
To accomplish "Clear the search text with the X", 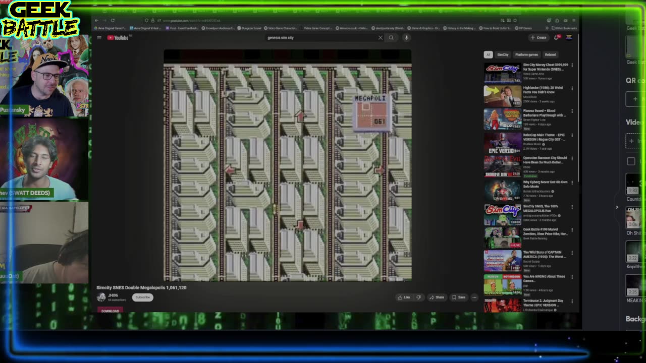I will pyautogui.click(x=381, y=38).
